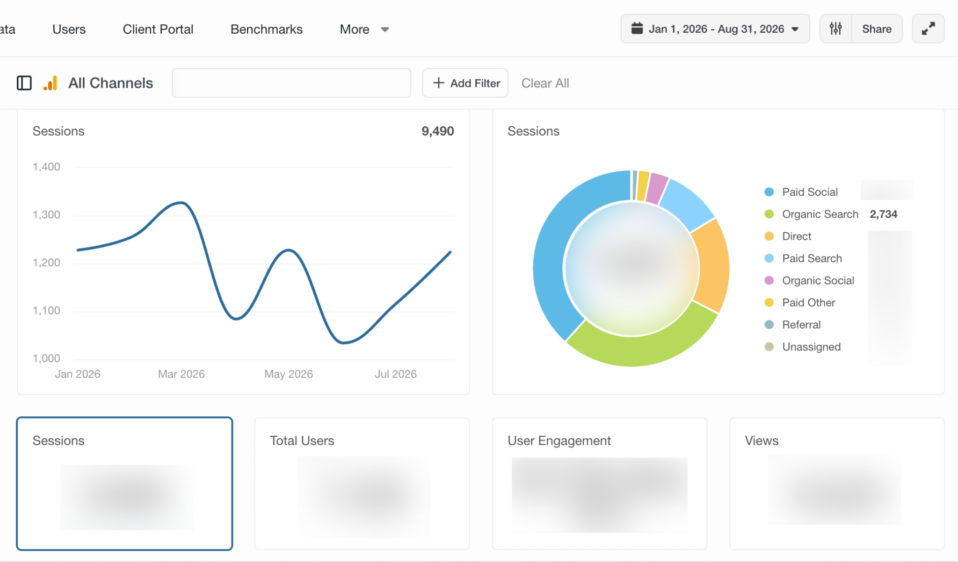
Task: Click the Share button
Action: (x=877, y=29)
